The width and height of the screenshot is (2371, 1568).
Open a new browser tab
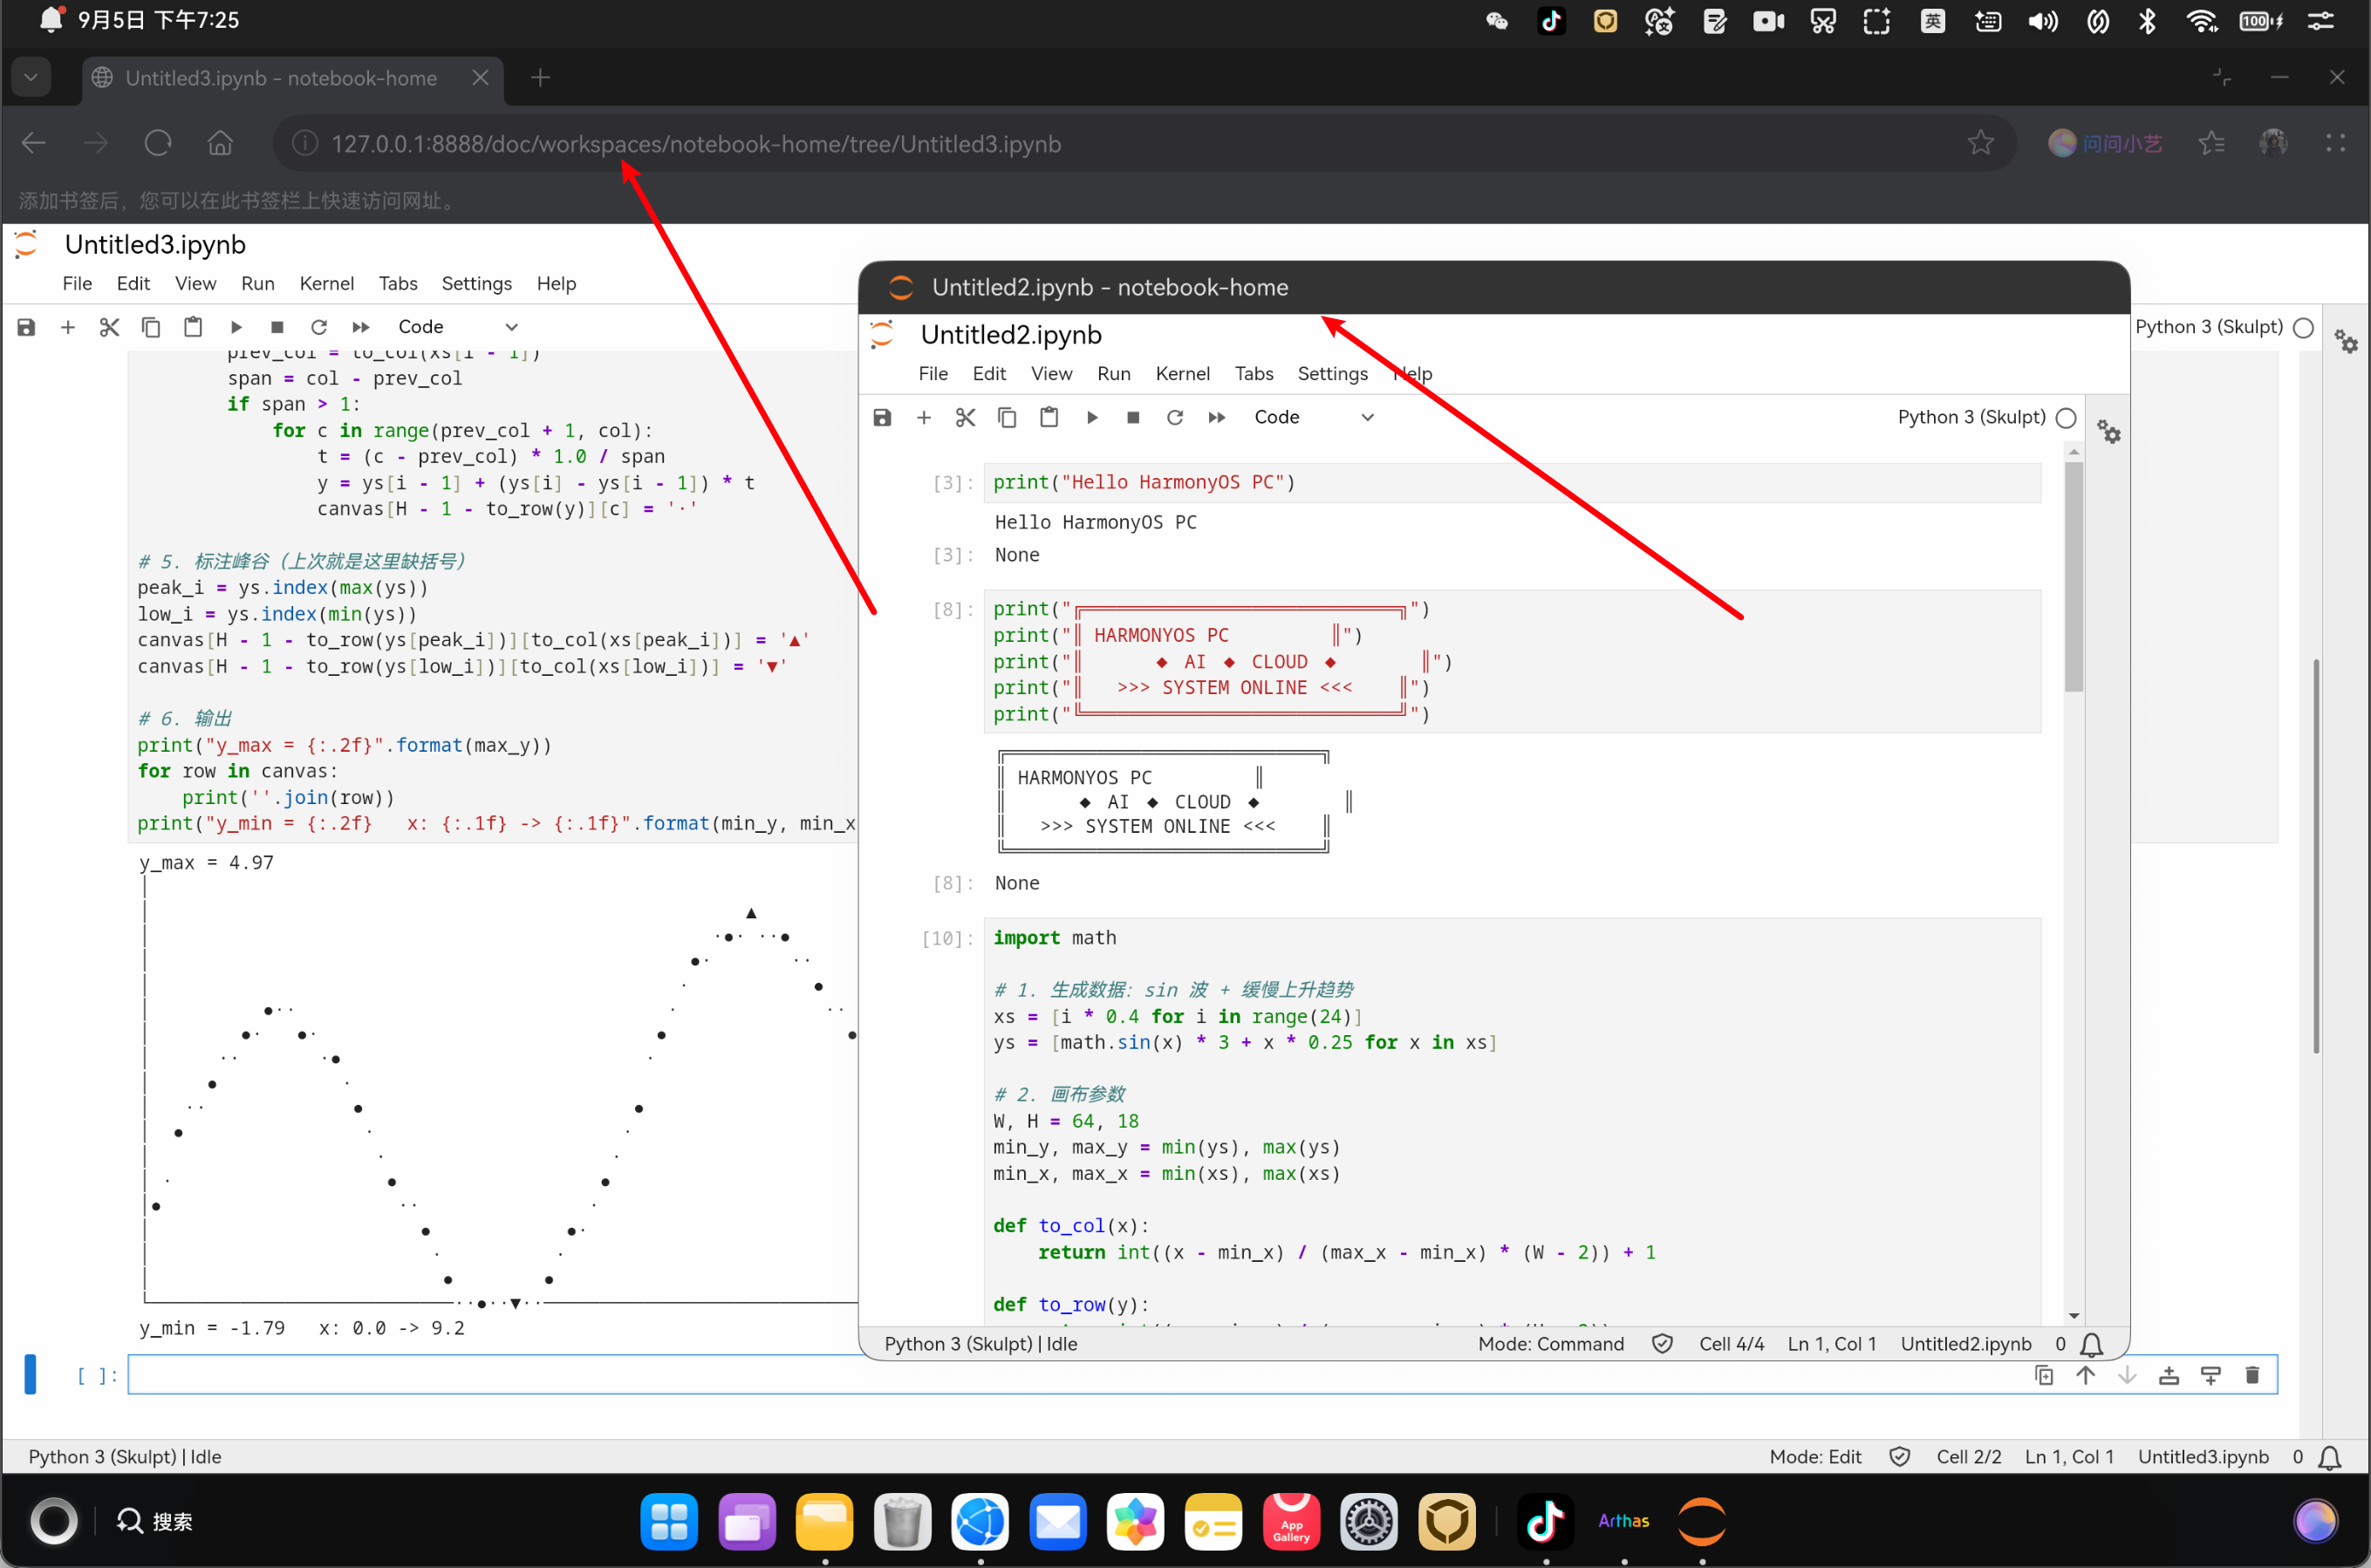point(540,77)
